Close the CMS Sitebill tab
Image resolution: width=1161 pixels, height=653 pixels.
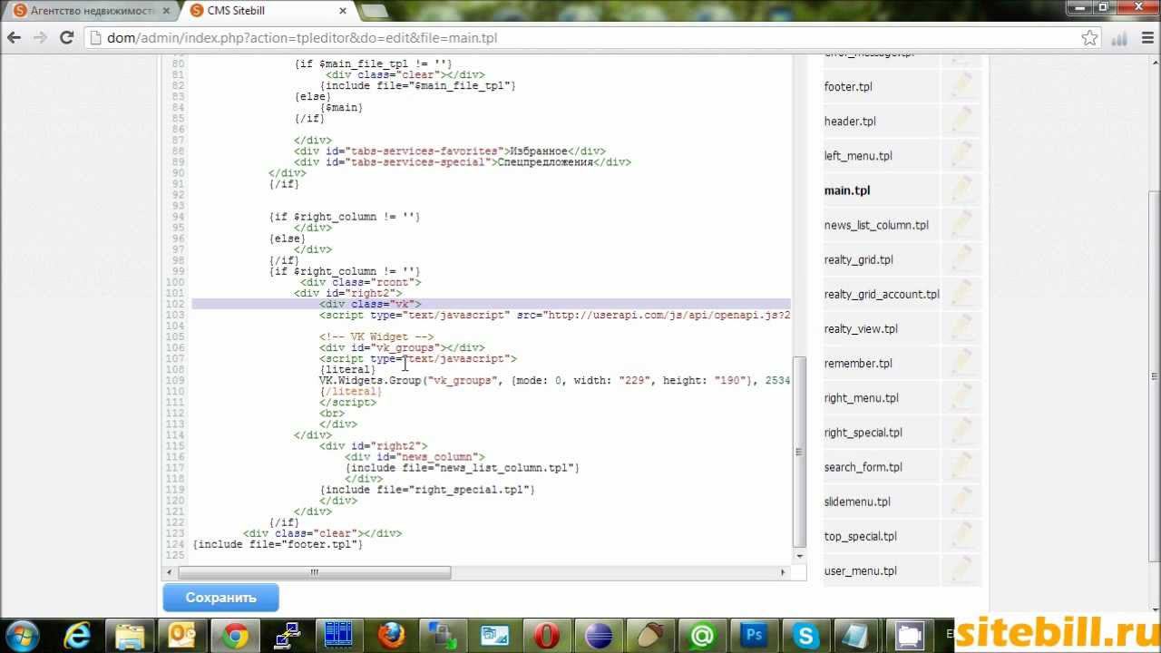click(x=342, y=11)
